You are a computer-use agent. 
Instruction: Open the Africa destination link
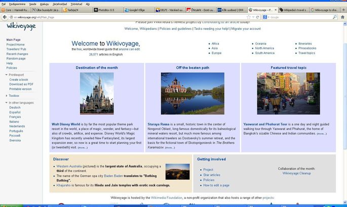215,43
